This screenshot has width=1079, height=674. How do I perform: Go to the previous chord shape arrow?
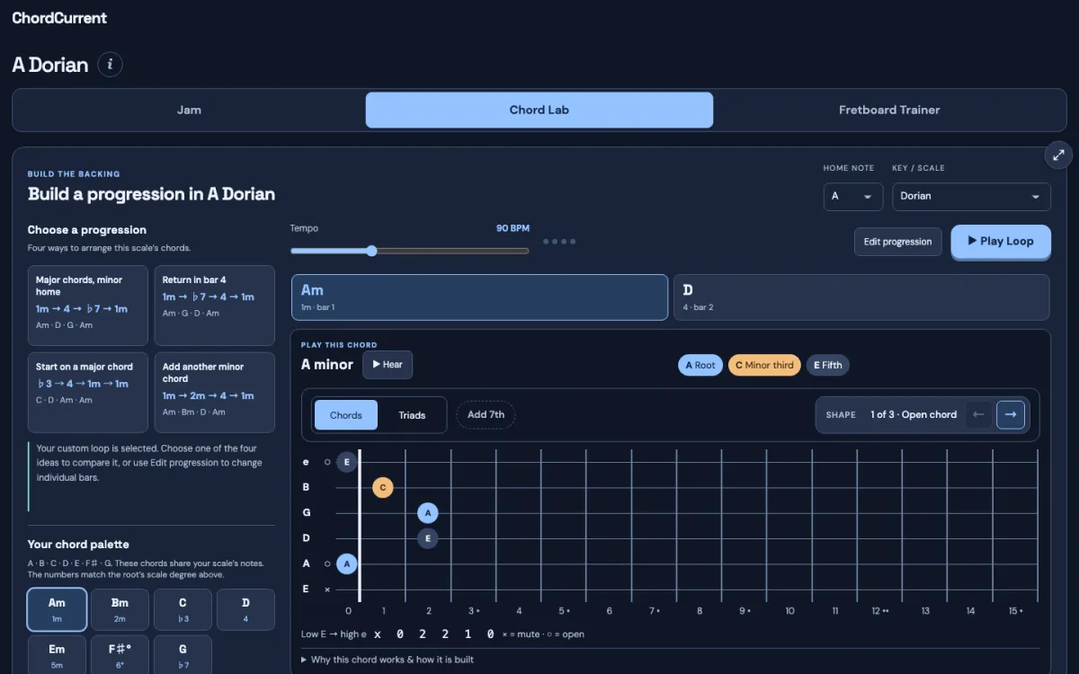(x=979, y=415)
